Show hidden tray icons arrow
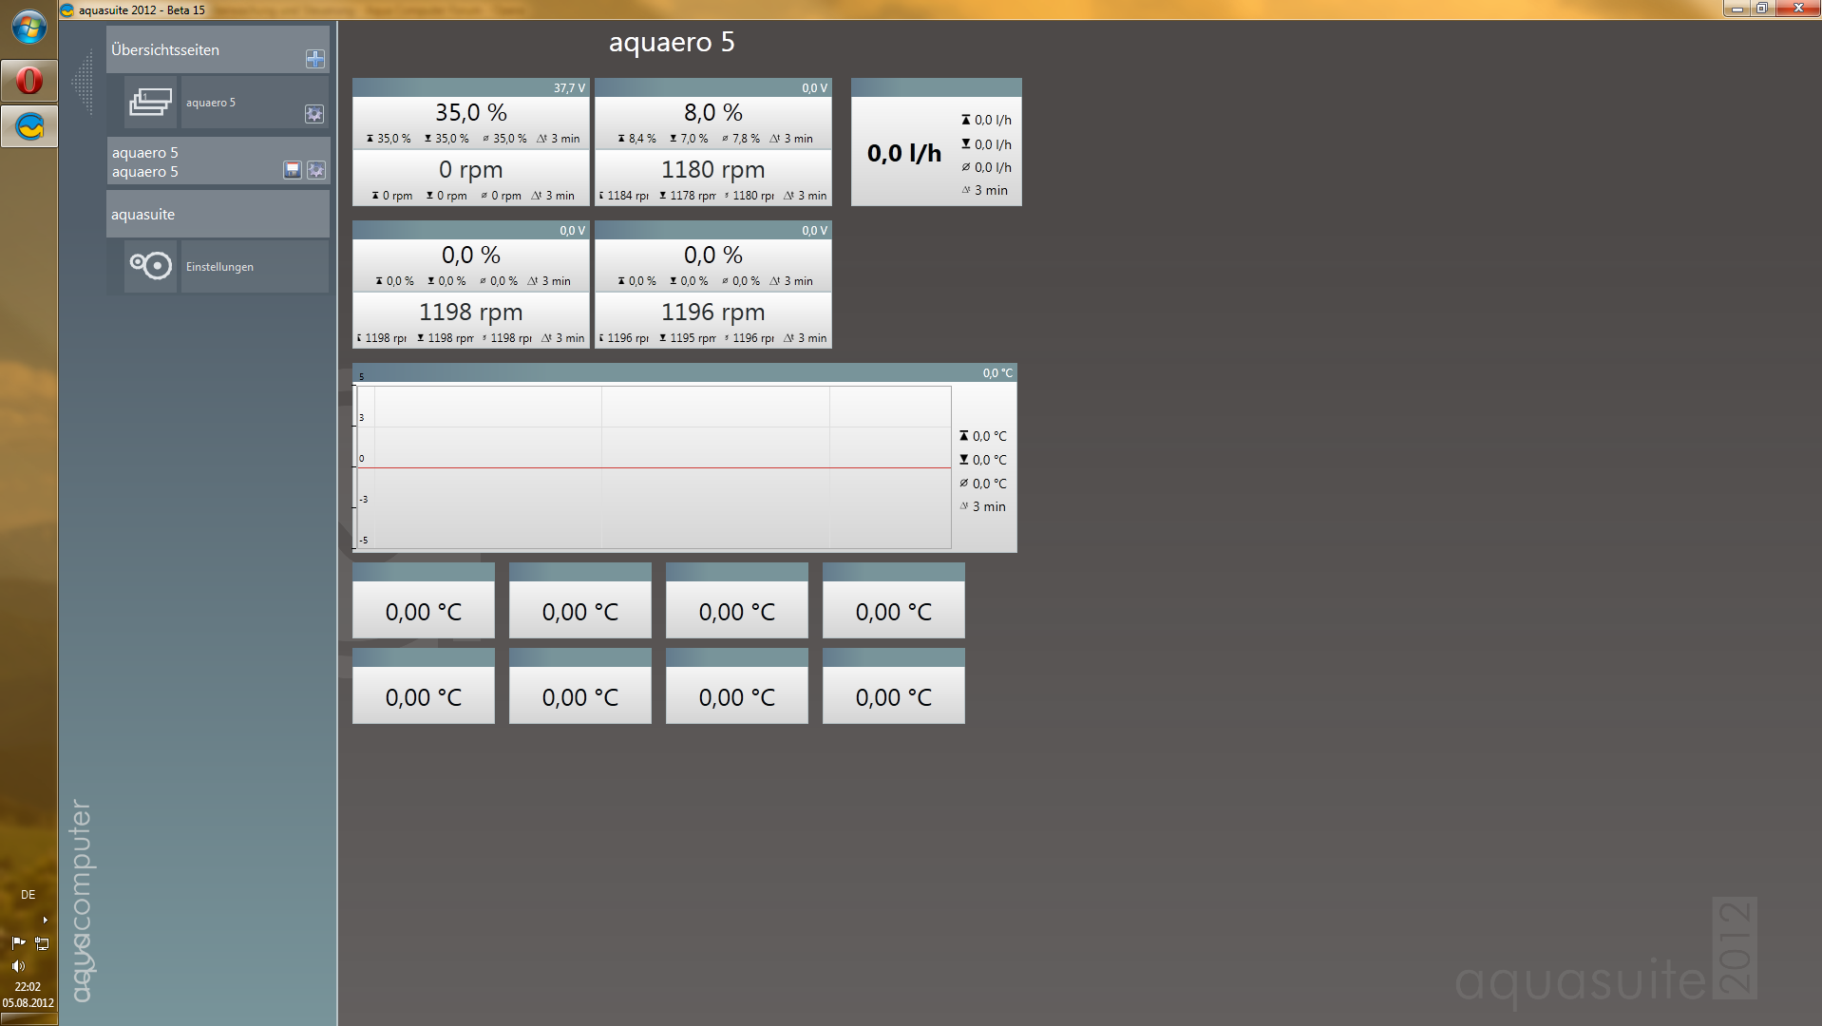The width and height of the screenshot is (1822, 1026). pyautogui.click(x=45, y=920)
